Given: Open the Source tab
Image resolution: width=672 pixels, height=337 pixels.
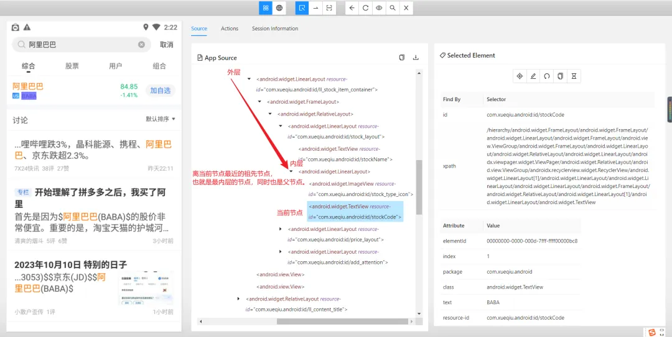Looking at the screenshot, I should point(199,29).
